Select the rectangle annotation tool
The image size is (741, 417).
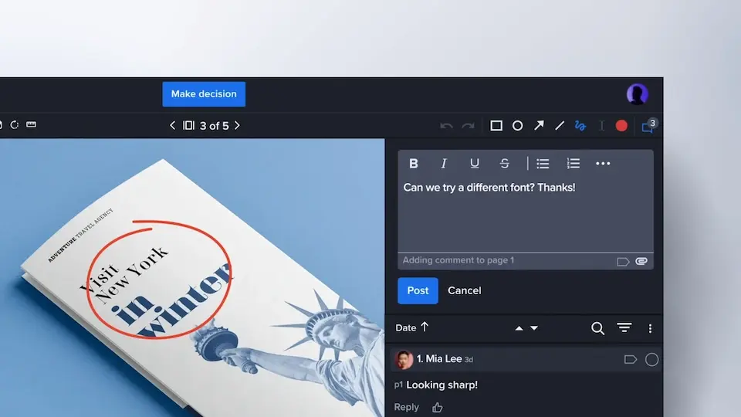coord(496,126)
